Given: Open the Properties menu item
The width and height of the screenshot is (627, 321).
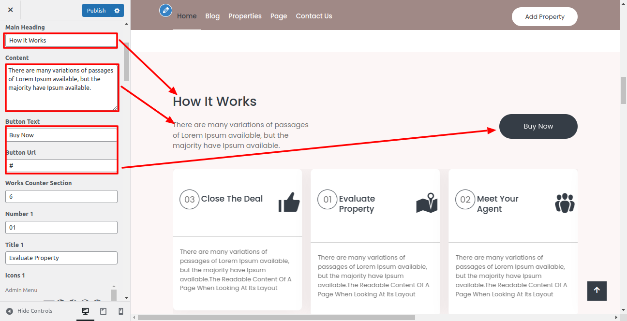Looking at the screenshot, I should pos(245,16).
